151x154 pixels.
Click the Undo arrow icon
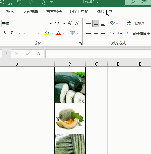[19, 2]
